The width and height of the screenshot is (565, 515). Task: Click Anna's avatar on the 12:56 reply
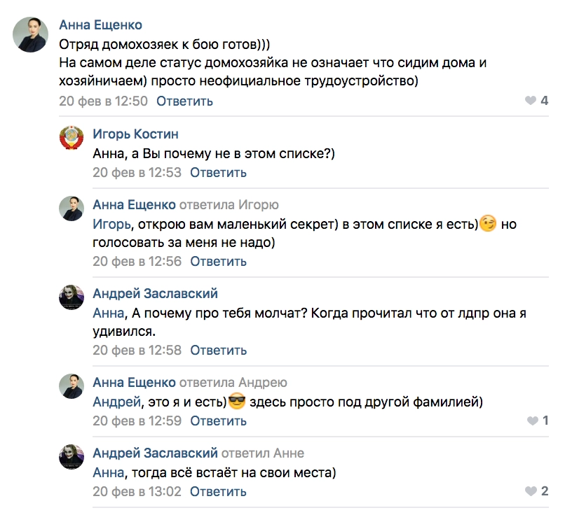click(72, 208)
